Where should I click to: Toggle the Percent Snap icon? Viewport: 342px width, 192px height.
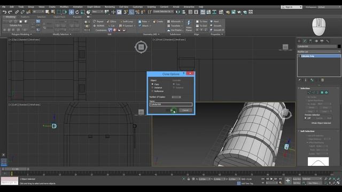click(137, 12)
